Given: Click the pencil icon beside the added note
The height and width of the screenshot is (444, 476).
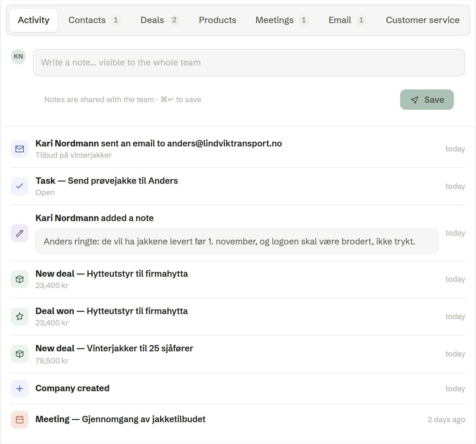Looking at the screenshot, I should (x=20, y=233).
